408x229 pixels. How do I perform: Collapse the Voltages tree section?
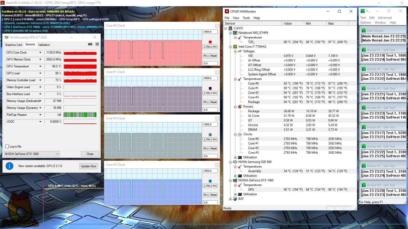[235, 51]
